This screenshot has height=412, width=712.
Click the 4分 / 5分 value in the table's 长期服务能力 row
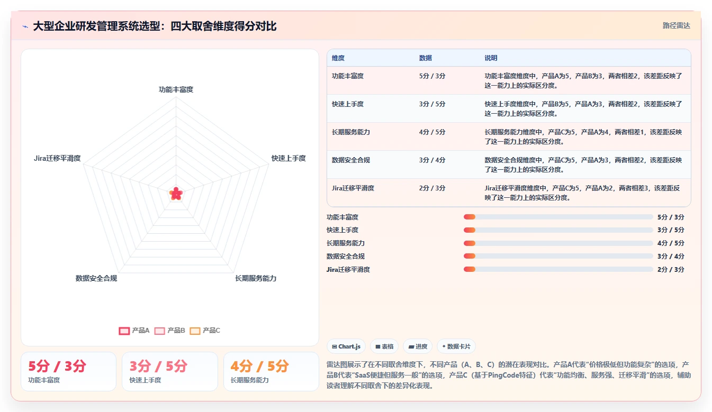pyautogui.click(x=432, y=132)
